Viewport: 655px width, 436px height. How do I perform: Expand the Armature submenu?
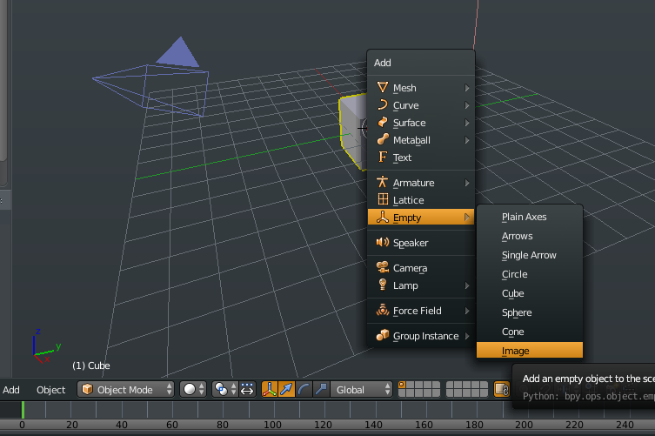[421, 183]
